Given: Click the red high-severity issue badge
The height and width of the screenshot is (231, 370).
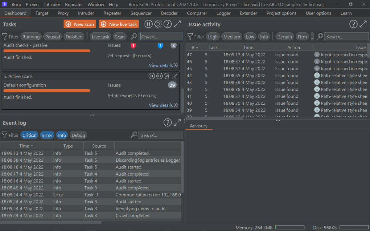Looking at the screenshot, I should tap(133, 46).
